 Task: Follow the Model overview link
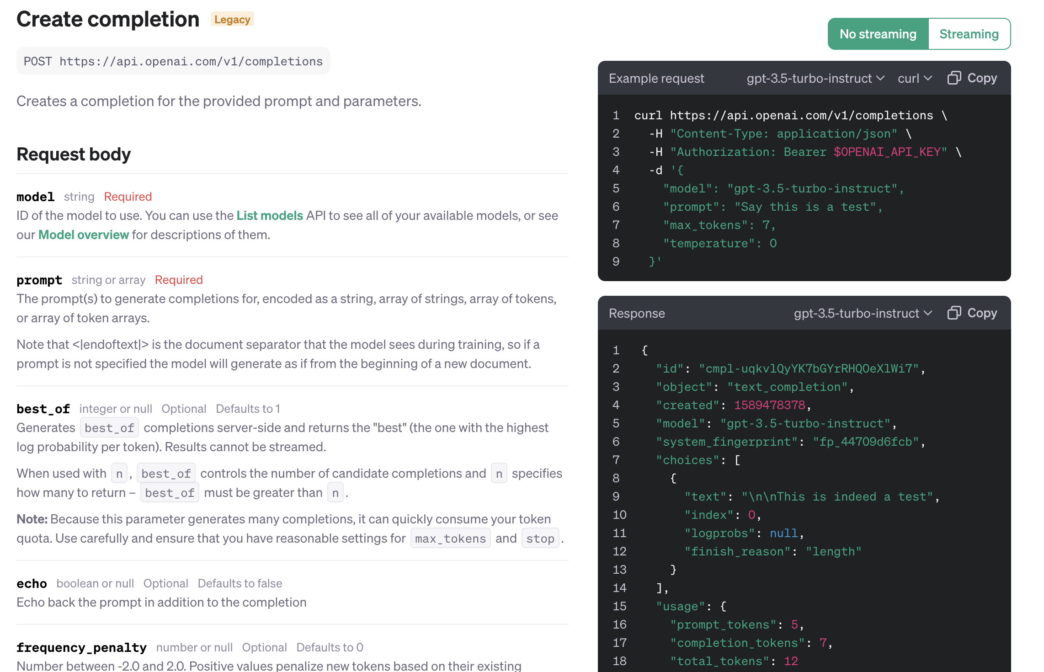coord(84,235)
